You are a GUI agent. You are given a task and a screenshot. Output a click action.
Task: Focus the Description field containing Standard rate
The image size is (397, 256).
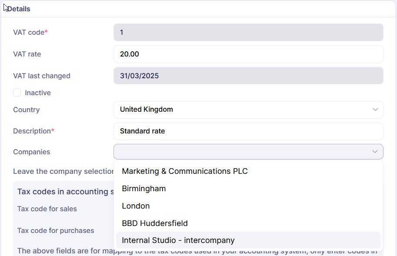tap(248, 131)
